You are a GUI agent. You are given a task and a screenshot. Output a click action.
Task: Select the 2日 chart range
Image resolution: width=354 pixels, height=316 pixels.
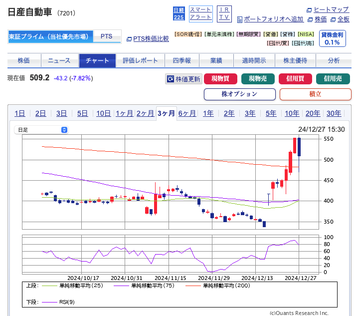41,113
